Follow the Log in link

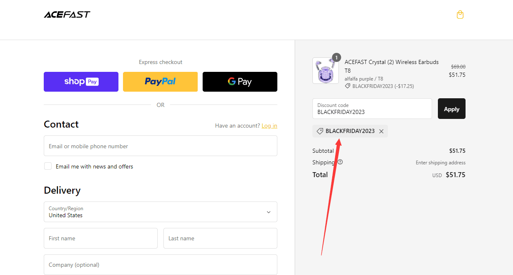pos(269,126)
